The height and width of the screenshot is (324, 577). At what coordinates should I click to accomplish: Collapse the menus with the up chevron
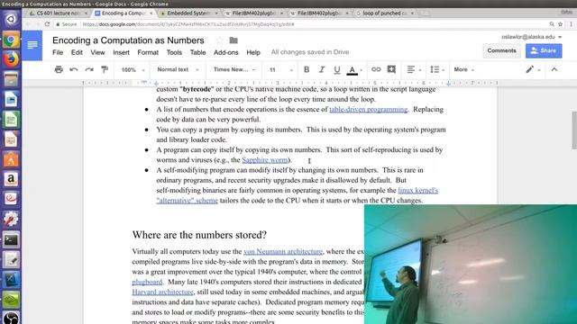point(554,69)
